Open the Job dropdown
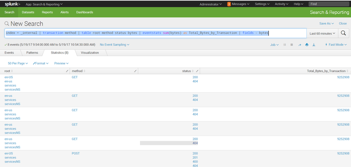Screen dimensions: 351x167 [274, 45]
